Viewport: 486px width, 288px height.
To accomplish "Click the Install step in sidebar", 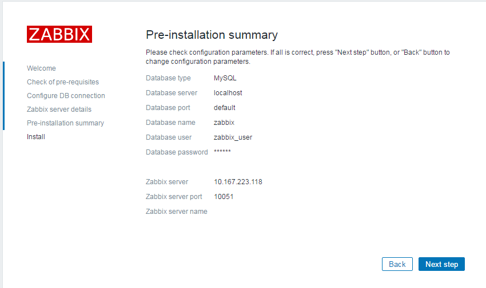I will (x=36, y=137).
